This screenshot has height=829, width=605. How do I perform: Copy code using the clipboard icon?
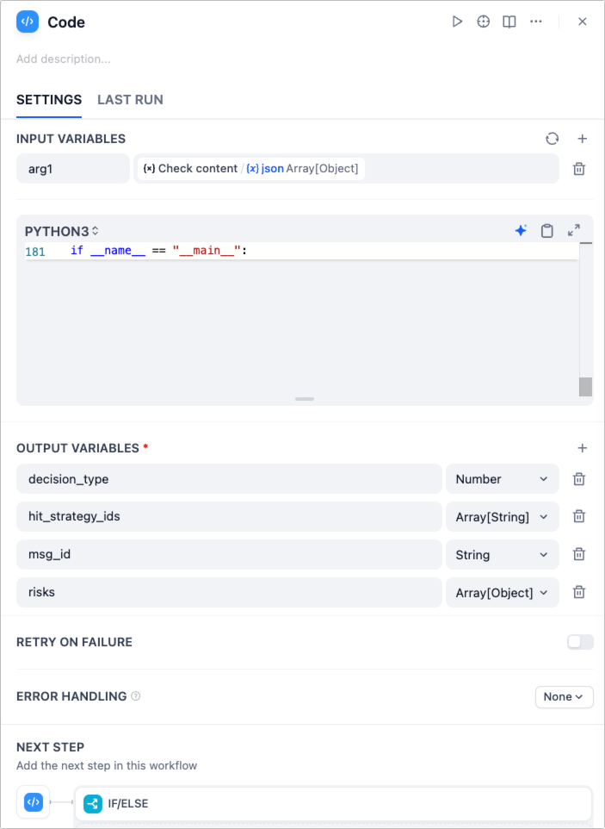click(x=546, y=230)
